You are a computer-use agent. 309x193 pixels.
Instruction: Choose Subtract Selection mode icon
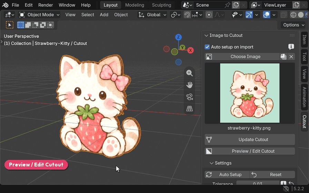36,25
